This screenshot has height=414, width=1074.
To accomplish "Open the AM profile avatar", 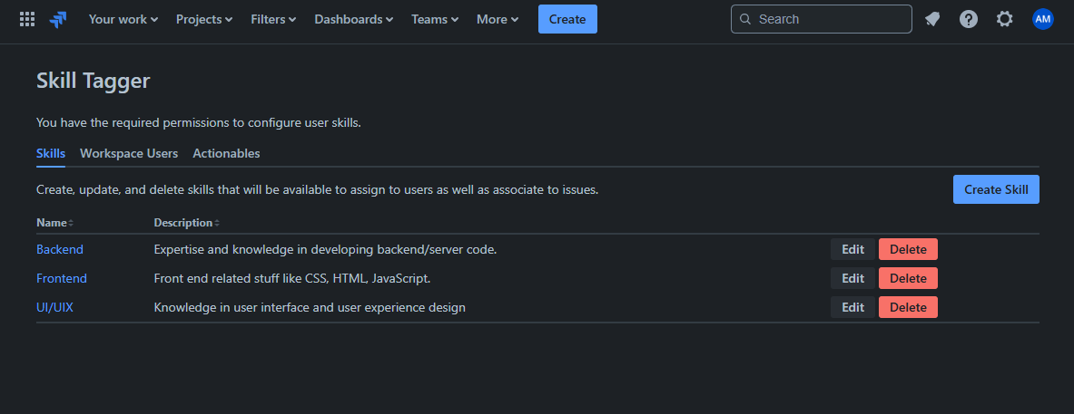I will tap(1042, 19).
